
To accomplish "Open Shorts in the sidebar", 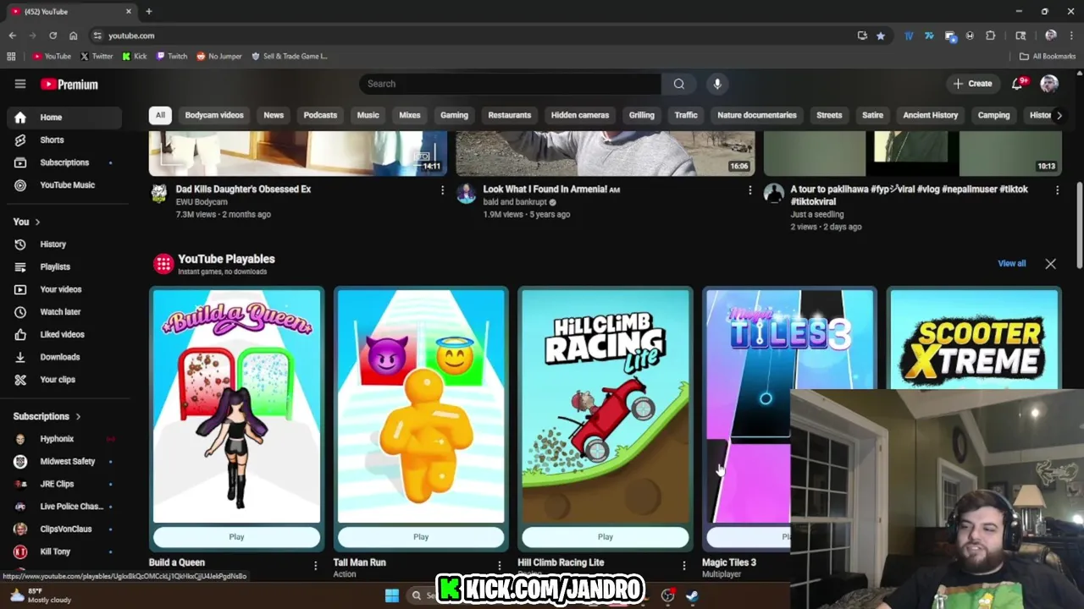I will [64, 140].
